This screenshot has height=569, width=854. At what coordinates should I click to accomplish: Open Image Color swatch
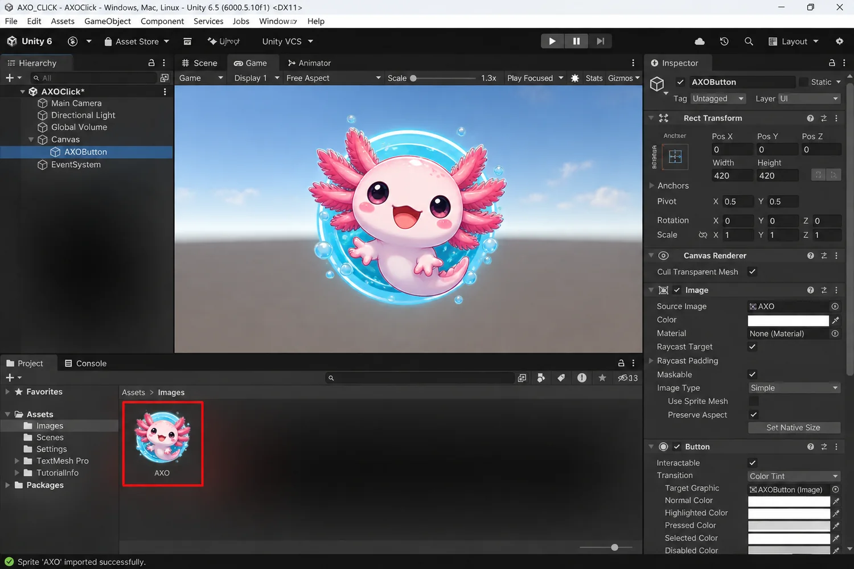788,320
